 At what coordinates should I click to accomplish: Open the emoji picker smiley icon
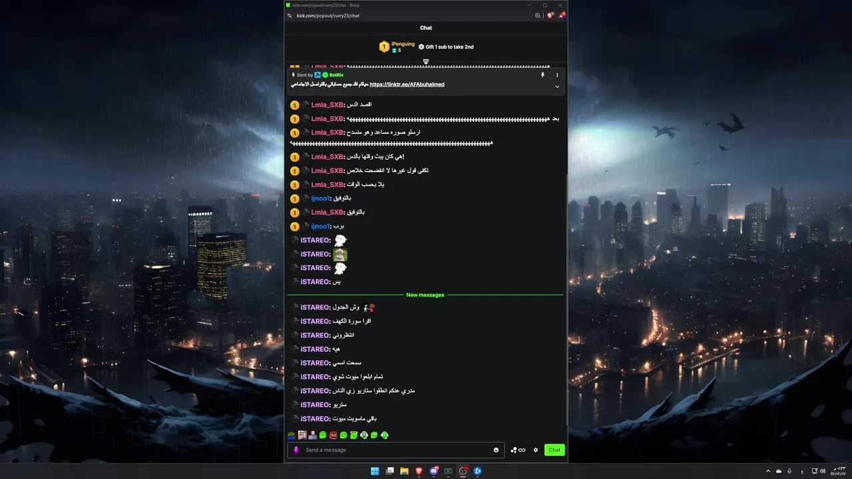point(496,450)
